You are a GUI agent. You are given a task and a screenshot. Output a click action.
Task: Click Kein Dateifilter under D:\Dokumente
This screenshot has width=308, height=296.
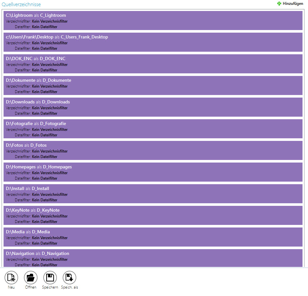(x=45, y=92)
